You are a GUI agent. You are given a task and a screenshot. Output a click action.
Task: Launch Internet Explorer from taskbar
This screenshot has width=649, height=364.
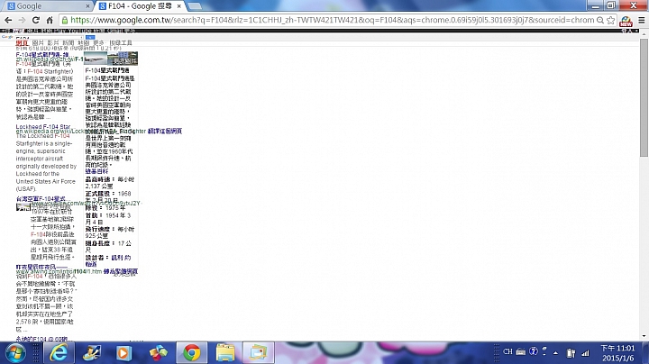pyautogui.click(x=58, y=353)
